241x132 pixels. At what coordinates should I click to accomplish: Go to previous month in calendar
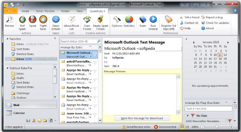194,42
